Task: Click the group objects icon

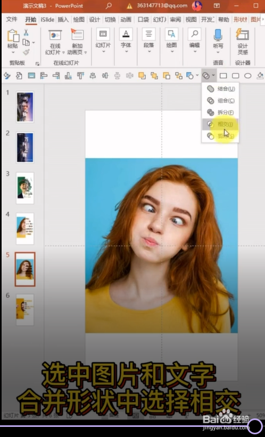Action: [179, 75]
